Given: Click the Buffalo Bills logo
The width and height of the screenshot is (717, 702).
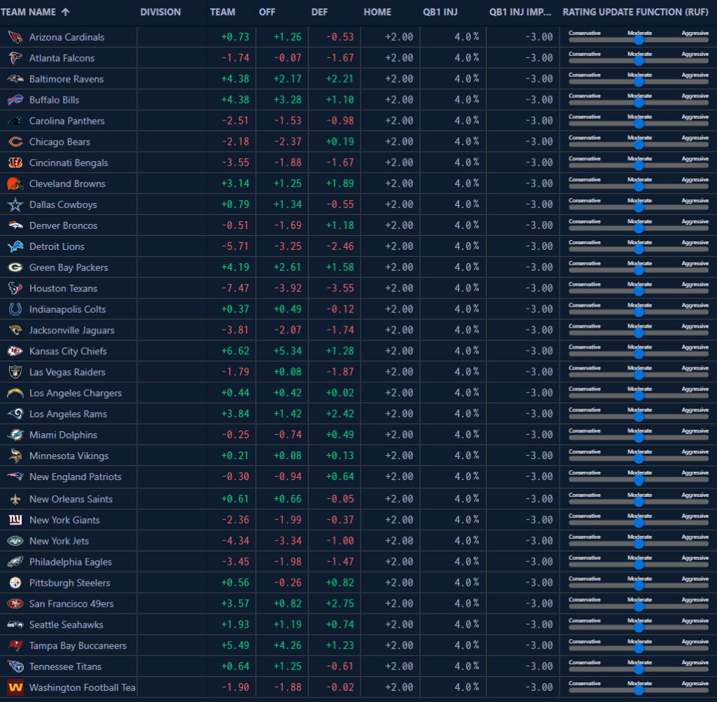Looking at the screenshot, I should click(x=15, y=100).
